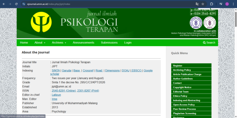Open the Google scholar link
The image size is (237, 118).
coord(102,72)
